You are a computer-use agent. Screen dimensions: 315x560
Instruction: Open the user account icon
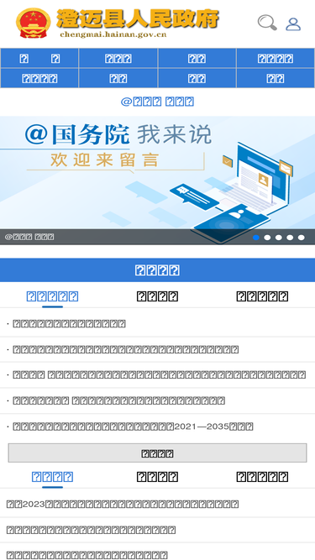coord(293,24)
